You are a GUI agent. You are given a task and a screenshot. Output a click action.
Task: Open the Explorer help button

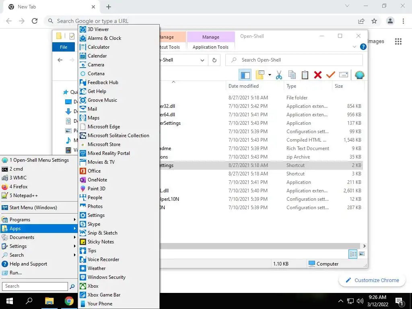point(363,47)
